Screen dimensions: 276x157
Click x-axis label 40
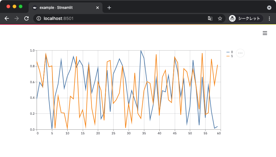point(159,133)
